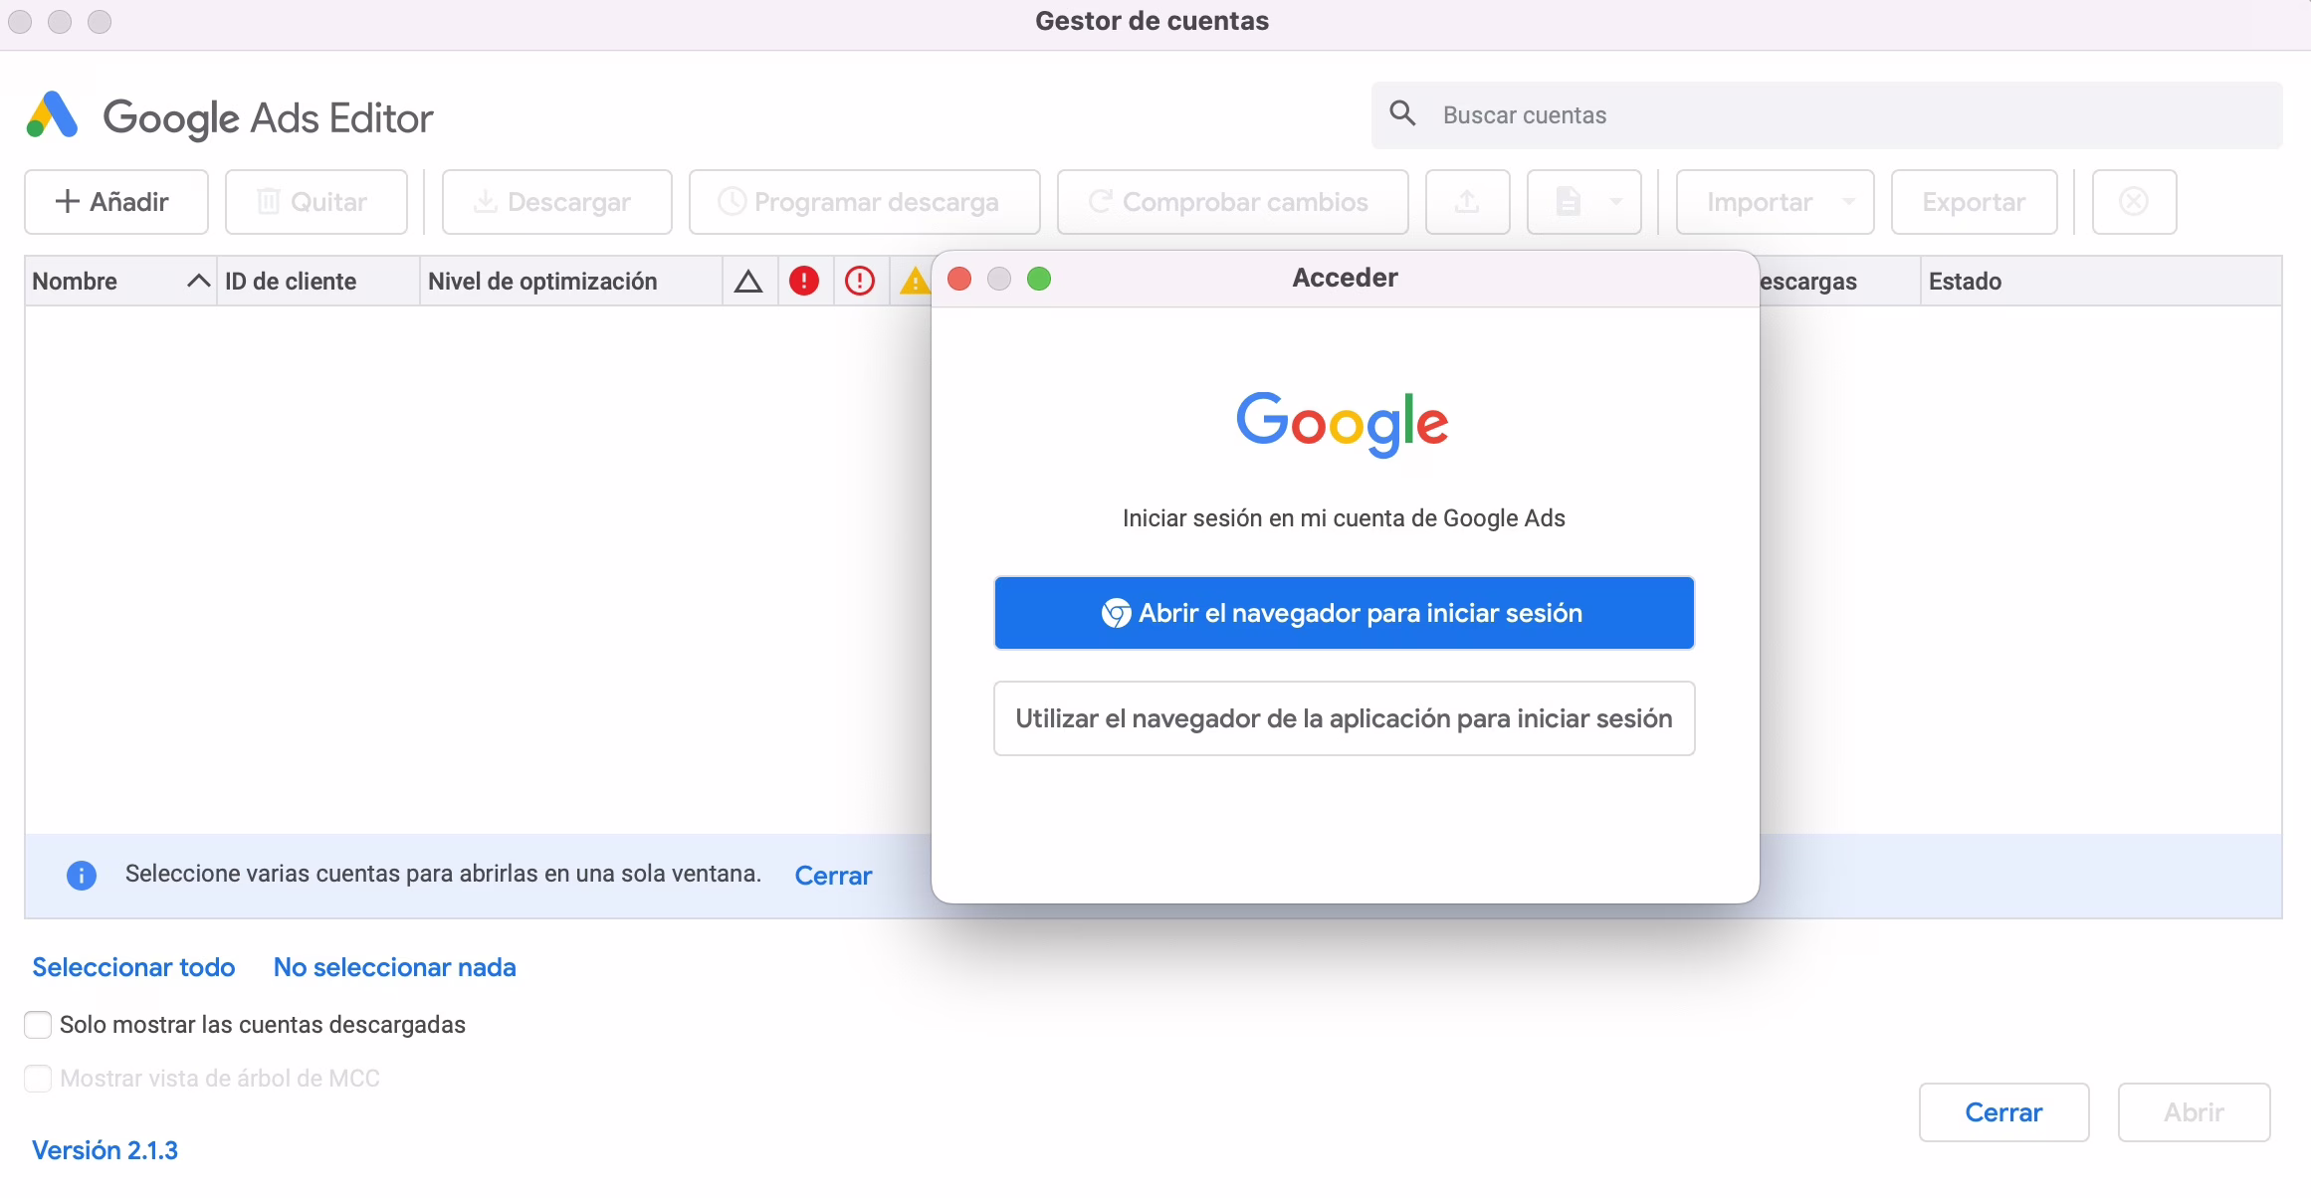Click the circled X cancel toolbar icon
This screenshot has height=1198, width=2311.
click(x=2133, y=202)
